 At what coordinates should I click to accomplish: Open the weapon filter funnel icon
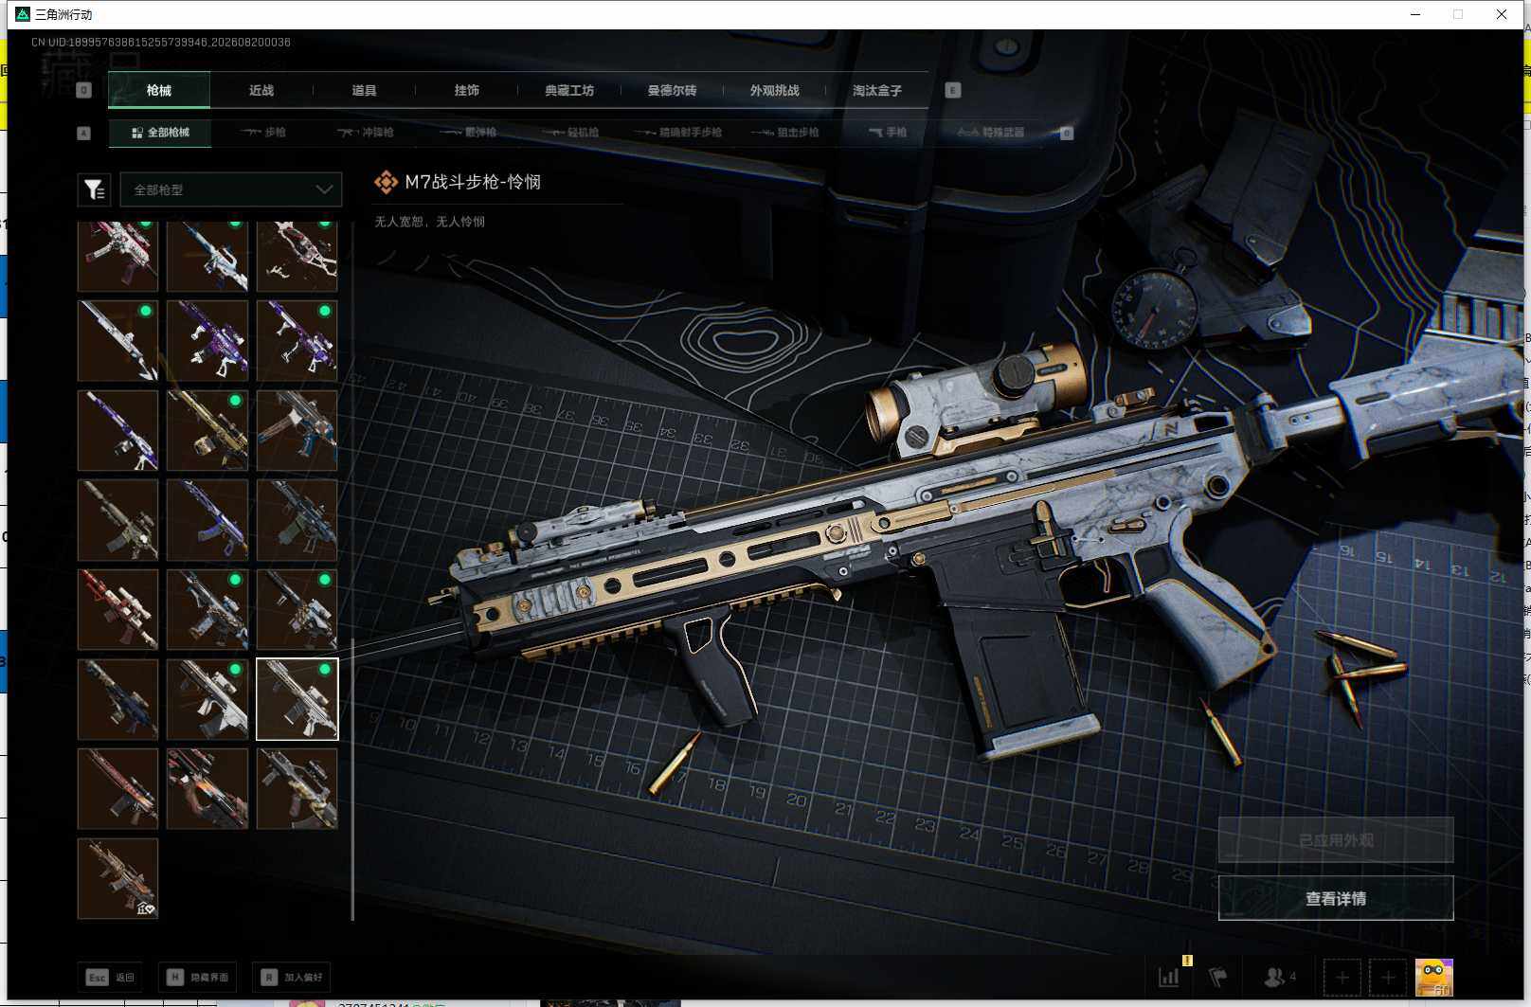click(x=95, y=189)
